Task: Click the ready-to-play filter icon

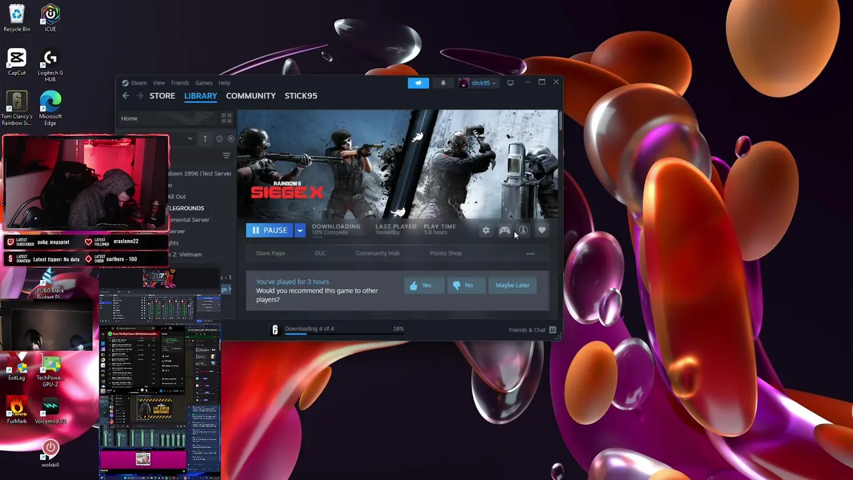Action: pyautogui.click(x=231, y=139)
